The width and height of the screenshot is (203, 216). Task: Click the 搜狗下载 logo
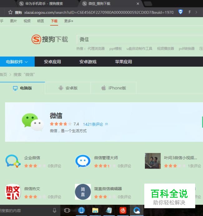50,39
